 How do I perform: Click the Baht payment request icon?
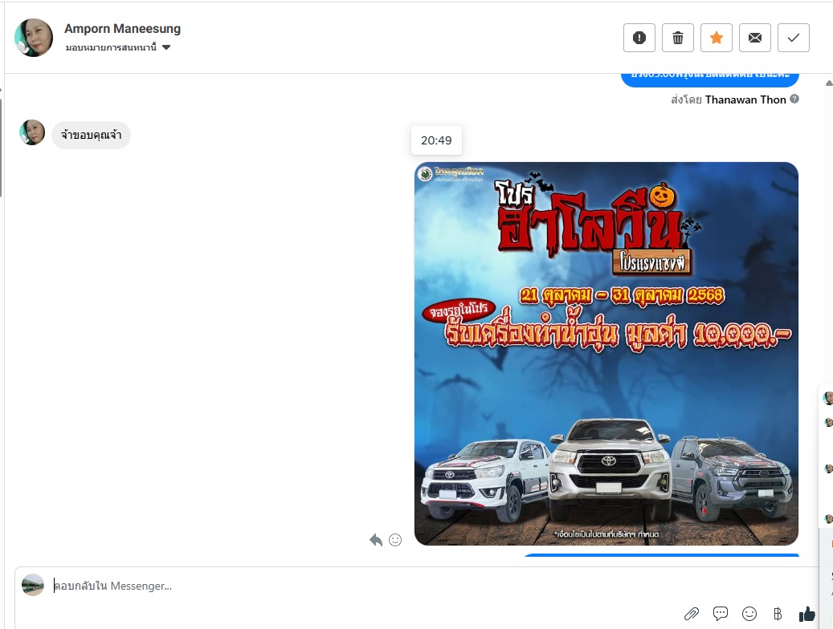(777, 614)
